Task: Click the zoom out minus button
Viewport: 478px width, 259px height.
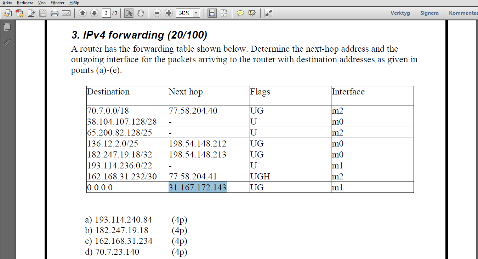Action: point(157,13)
